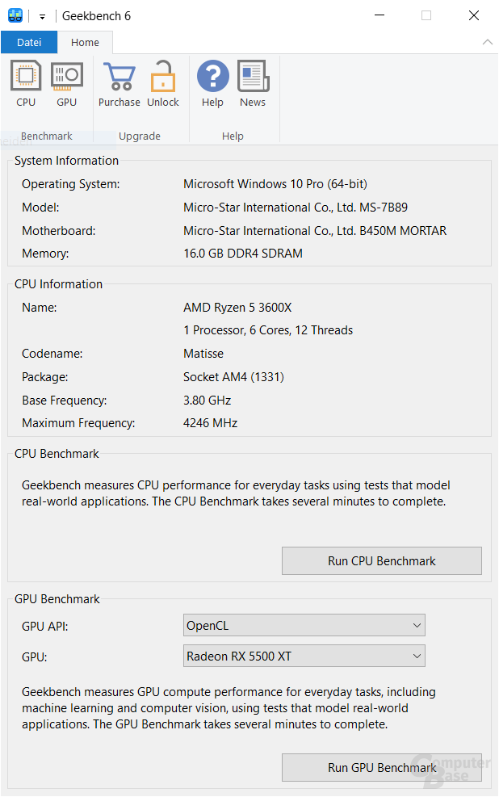The image size is (499, 797).
Task: Run the GPU Benchmark
Action: (382, 767)
